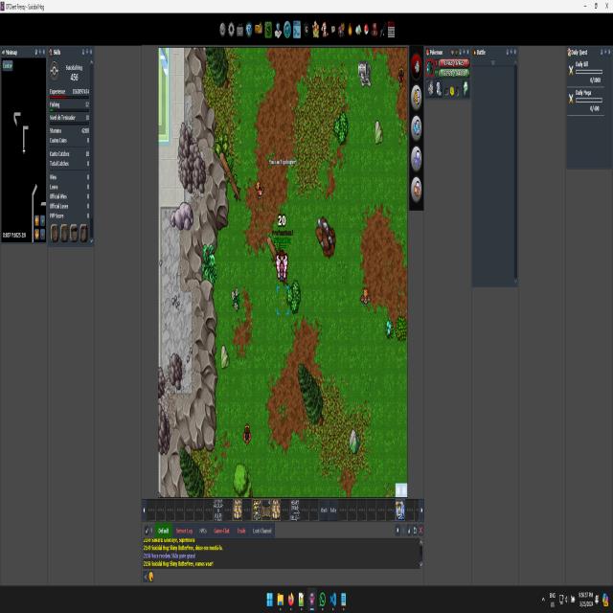Click the first brown item icon in Skills panel
Image resolution: width=613 pixels, height=613 pixels.
click(x=55, y=233)
